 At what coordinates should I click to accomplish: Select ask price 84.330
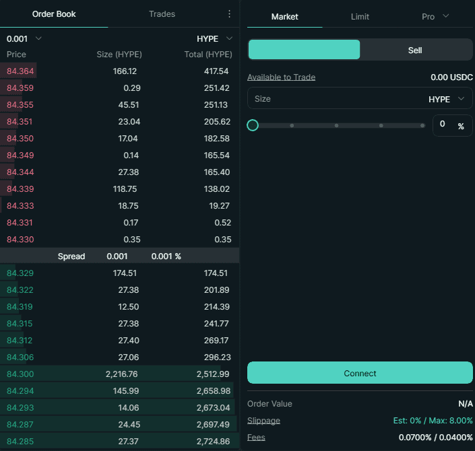20,240
